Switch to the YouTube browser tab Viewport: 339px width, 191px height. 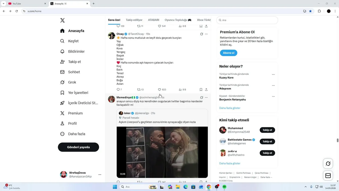point(27,4)
